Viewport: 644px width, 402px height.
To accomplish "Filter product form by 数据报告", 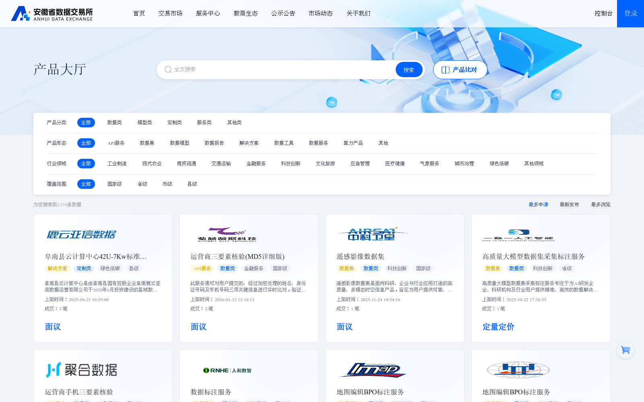I will tap(214, 143).
